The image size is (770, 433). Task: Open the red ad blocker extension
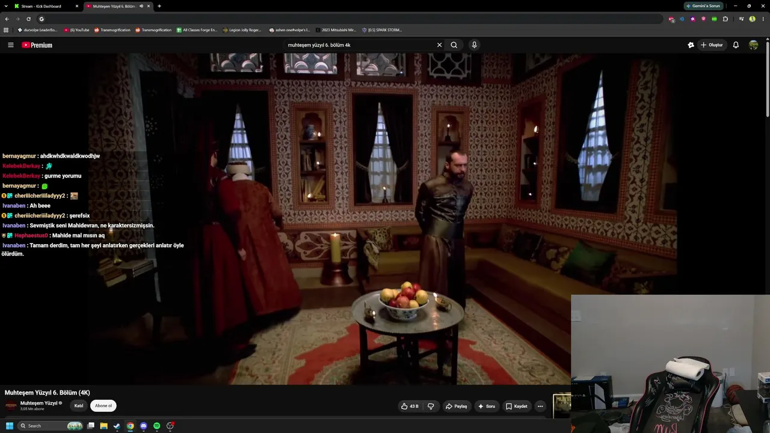click(x=671, y=19)
